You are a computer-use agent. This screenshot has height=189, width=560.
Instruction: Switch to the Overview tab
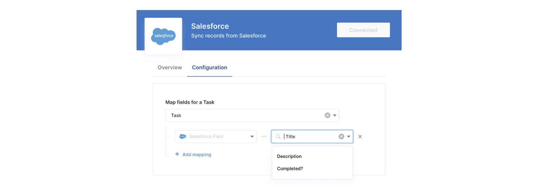click(170, 68)
